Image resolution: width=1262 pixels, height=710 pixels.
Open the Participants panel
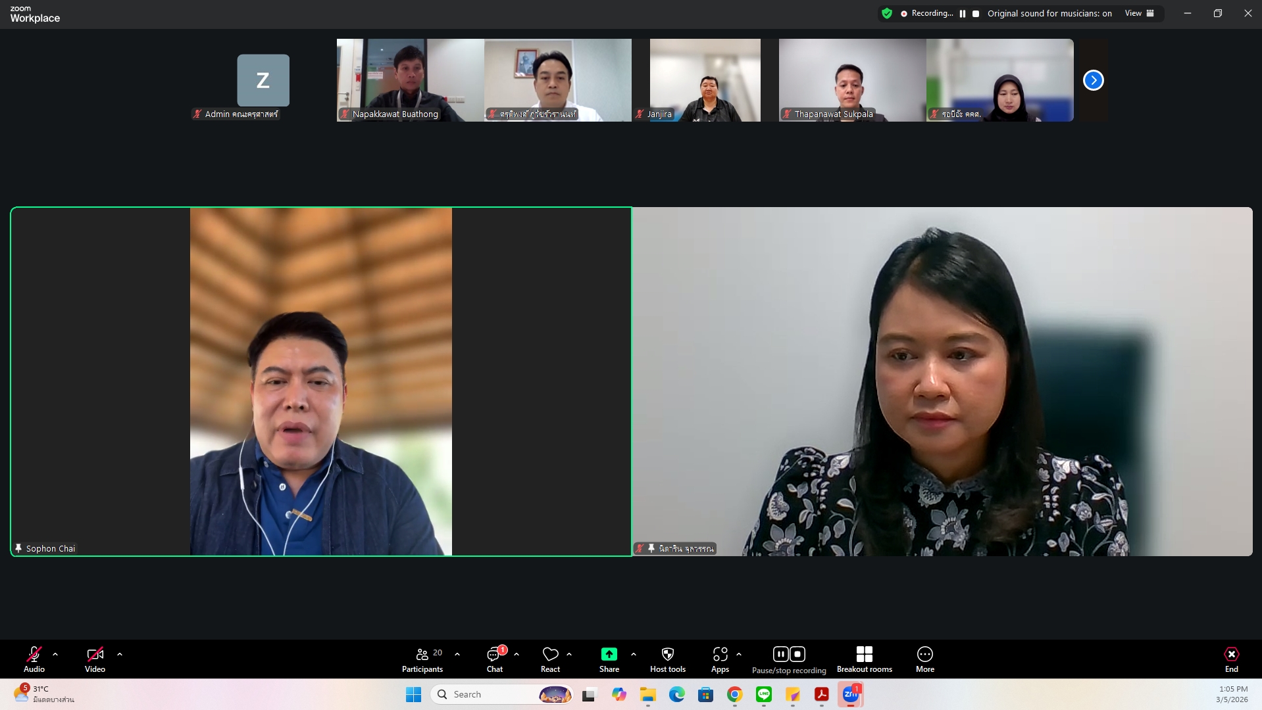(x=422, y=659)
